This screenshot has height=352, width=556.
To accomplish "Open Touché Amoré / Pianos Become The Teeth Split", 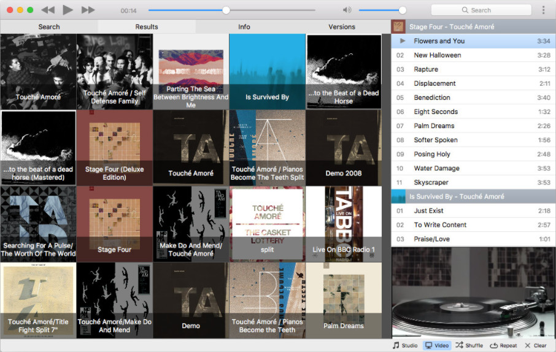I will [x=267, y=148].
